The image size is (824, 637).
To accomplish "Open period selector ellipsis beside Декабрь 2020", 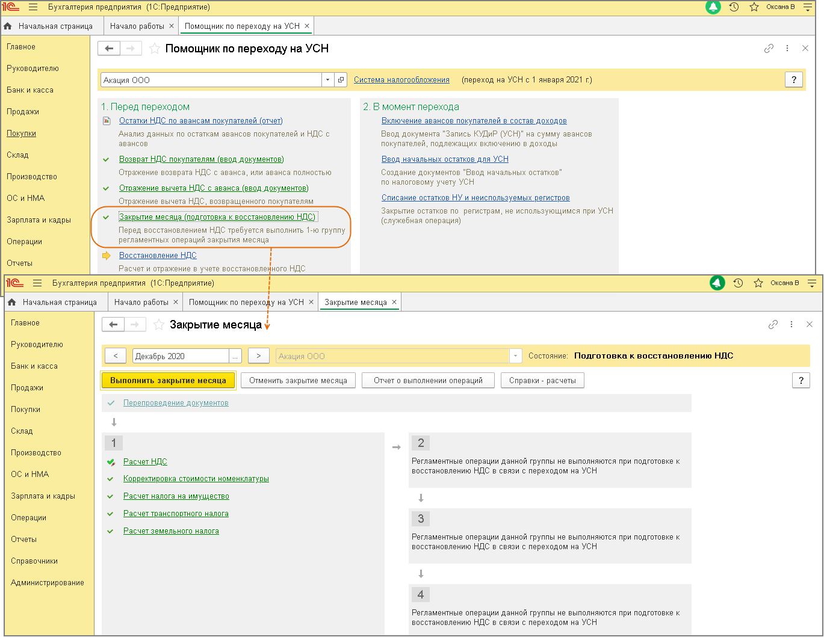I will (x=235, y=356).
